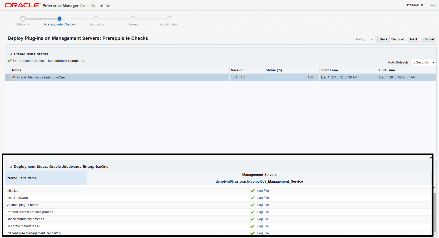Collapse the Prerequisite Status section

point(11,54)
